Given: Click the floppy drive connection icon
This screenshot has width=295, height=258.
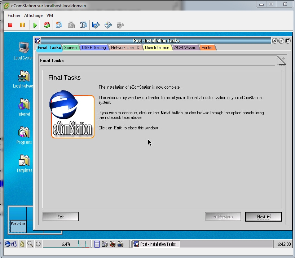Looking at the screenshot, I should point(96,25).
